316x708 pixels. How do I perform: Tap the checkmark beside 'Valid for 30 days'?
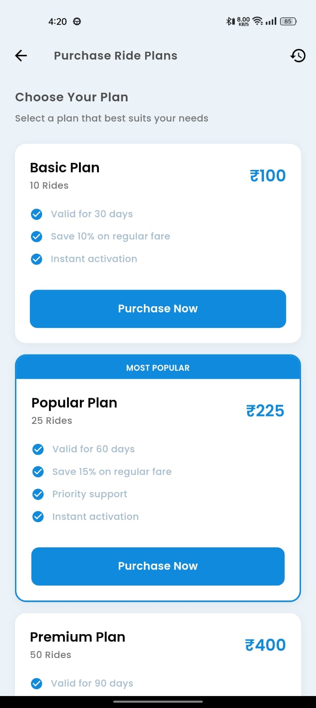point(37,214)
